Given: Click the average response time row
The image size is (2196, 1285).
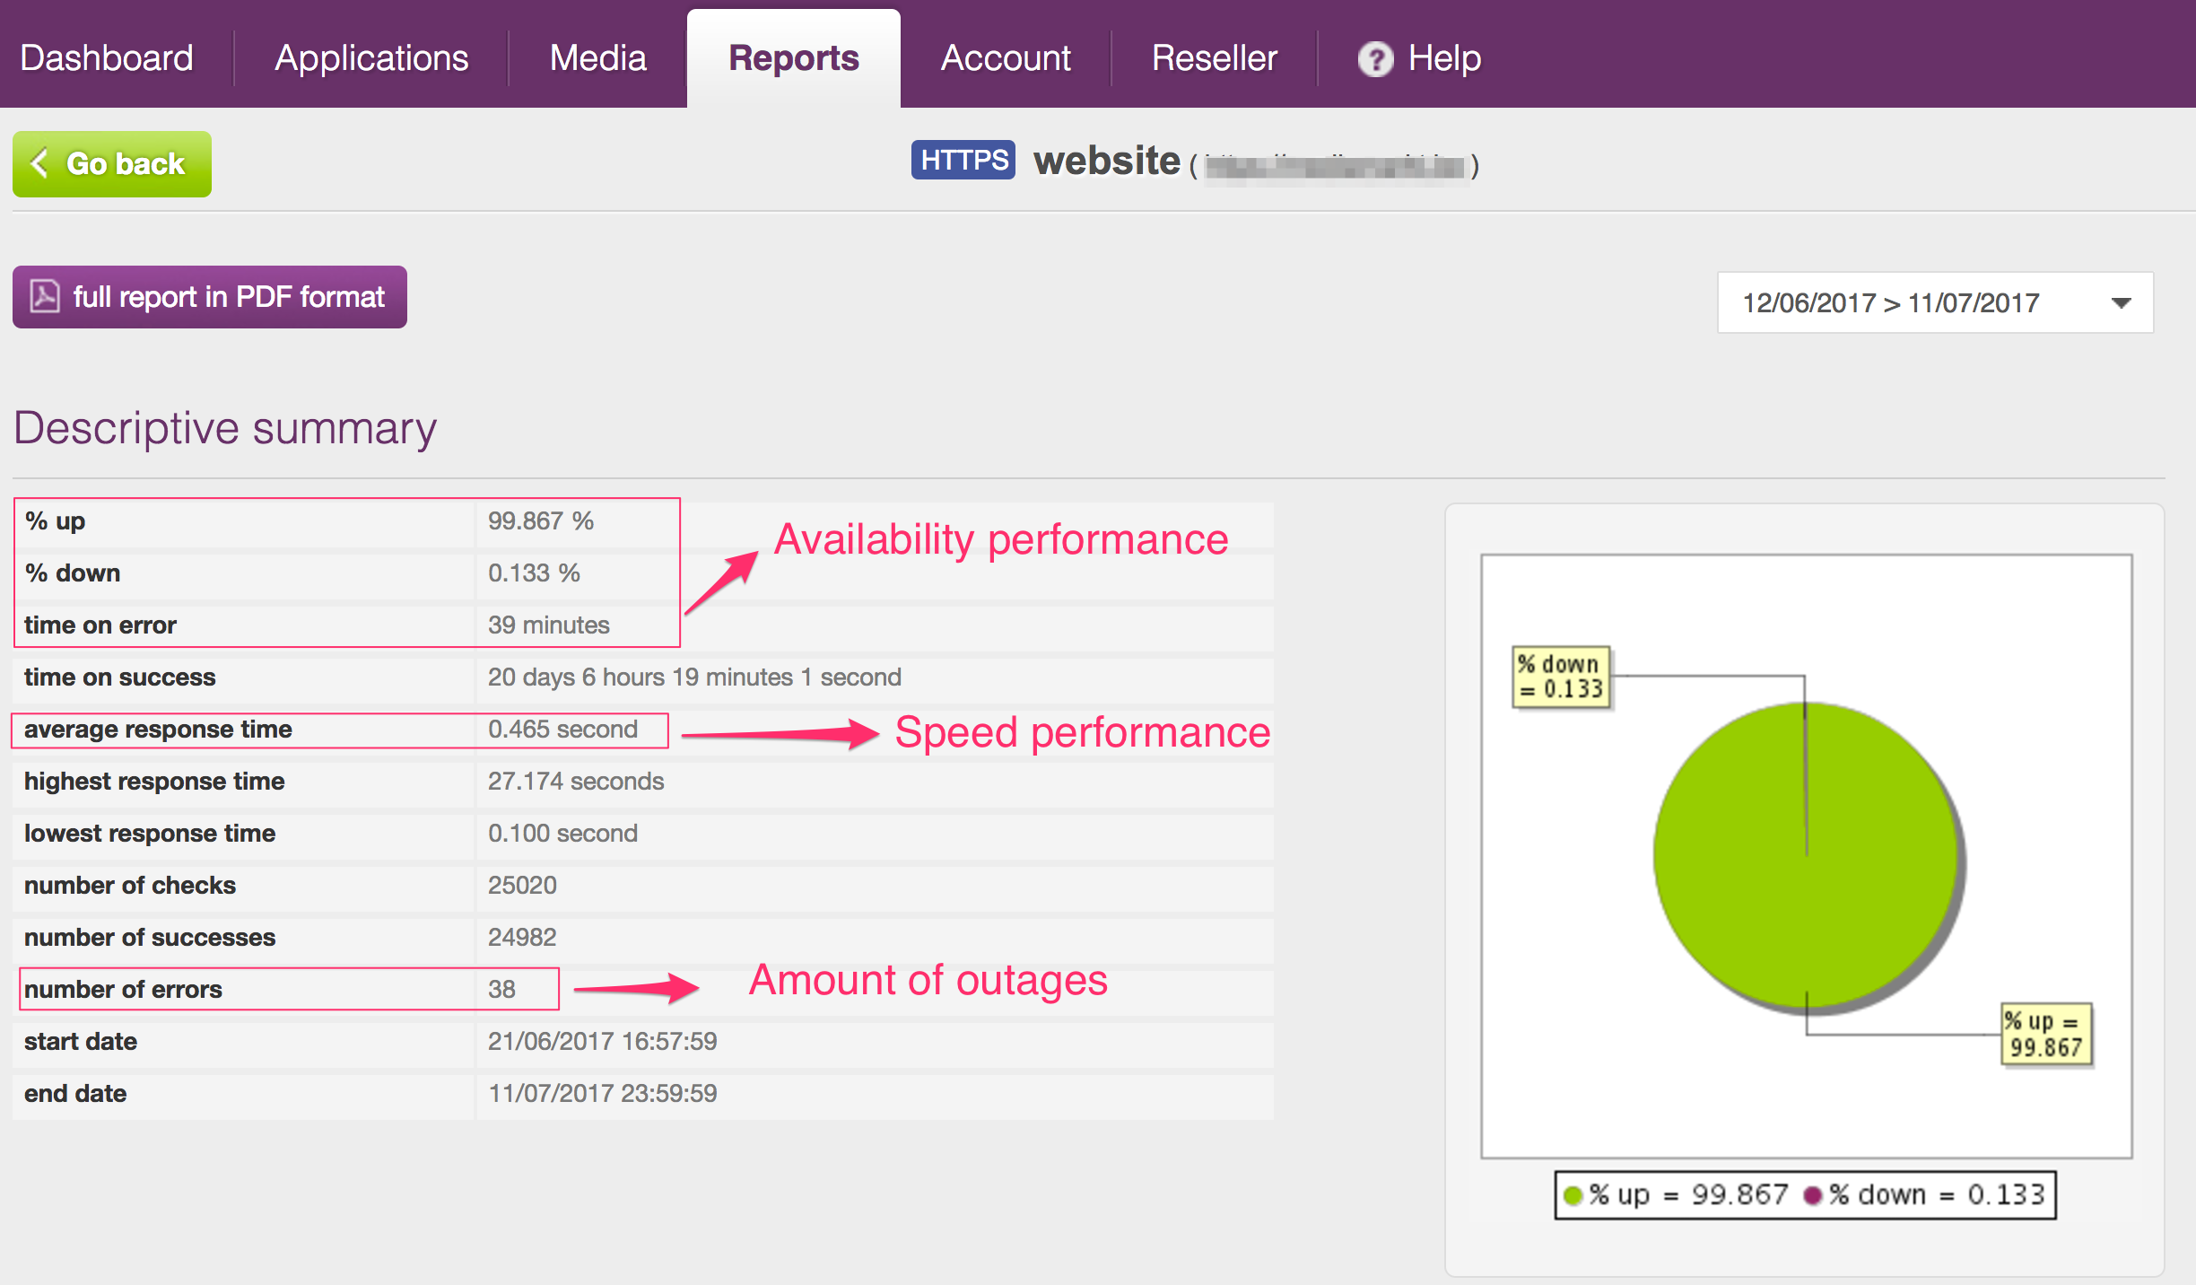Looking at the screenshot, I should point(339,730).
